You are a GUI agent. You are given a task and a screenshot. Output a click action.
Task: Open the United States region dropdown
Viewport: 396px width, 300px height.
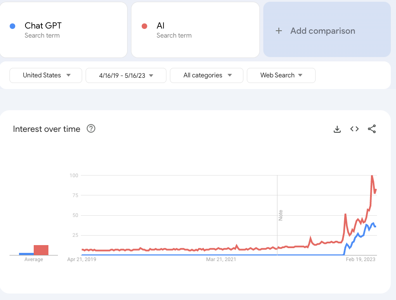46,75
